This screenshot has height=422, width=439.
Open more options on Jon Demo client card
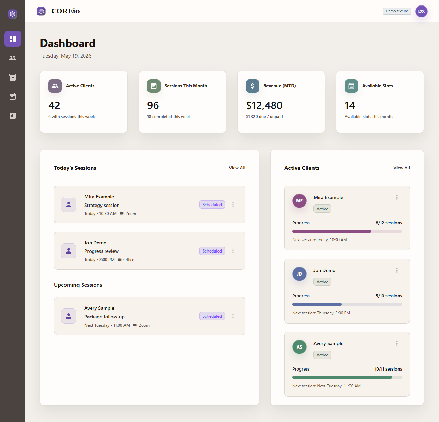coord(397,270)
